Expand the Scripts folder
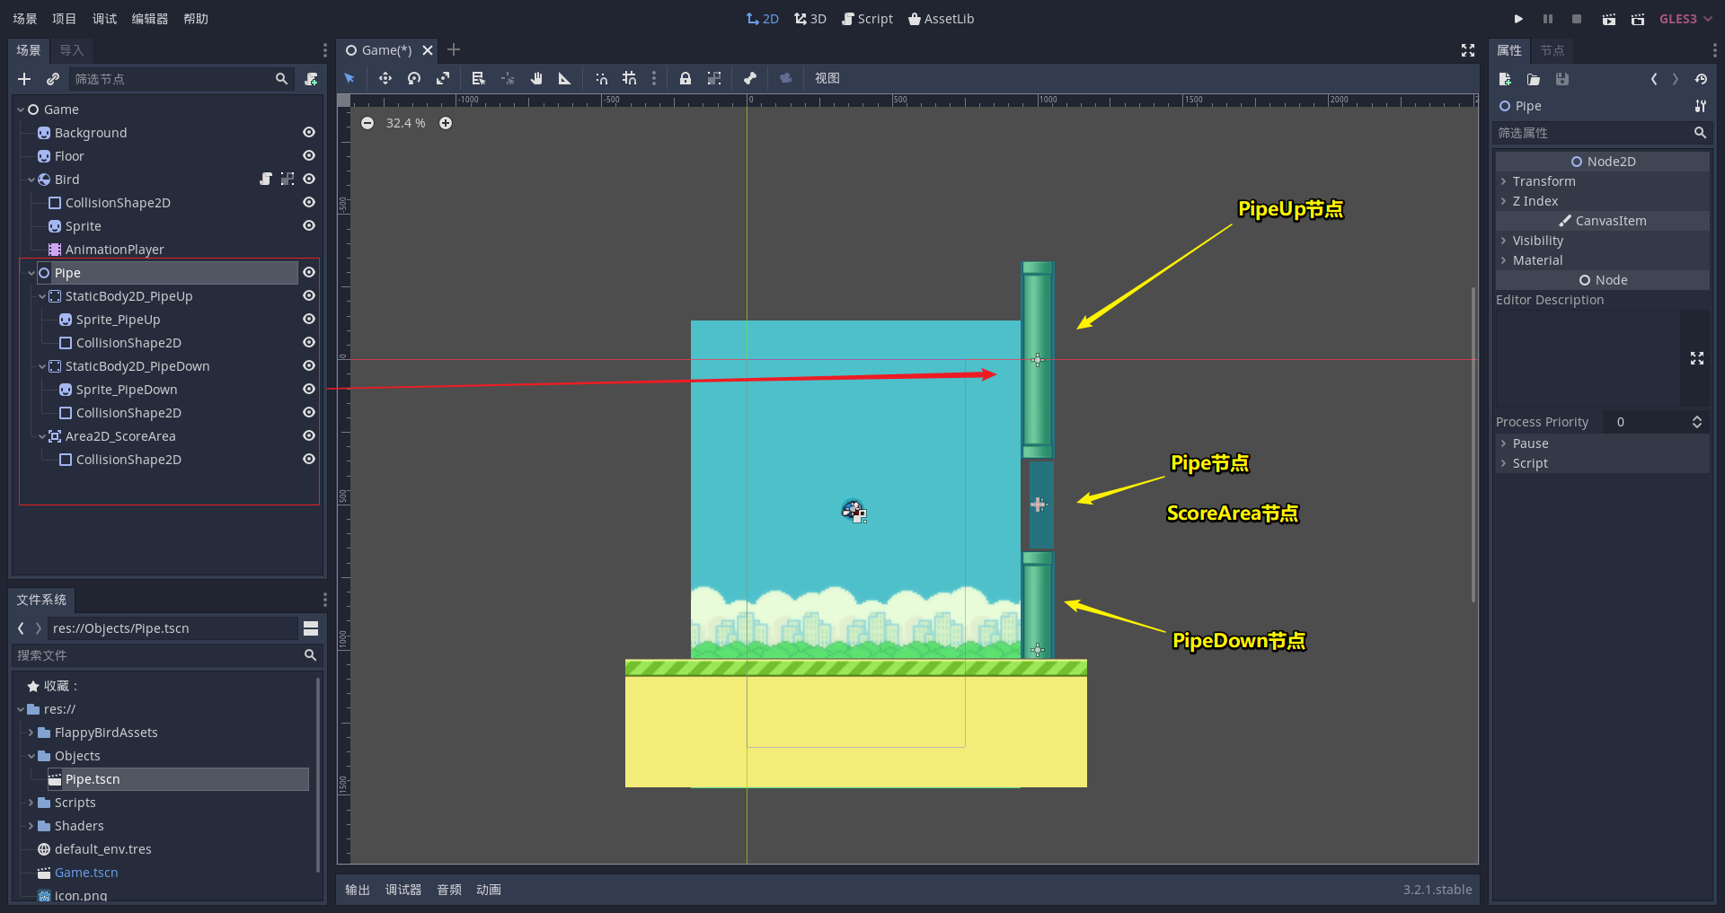1725x913 pixels. pyautogui.click(x=31, y=803)
